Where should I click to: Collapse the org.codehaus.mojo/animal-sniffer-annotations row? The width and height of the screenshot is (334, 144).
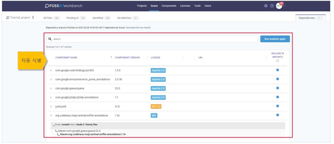pyautogui.click(x=51, y=116)
